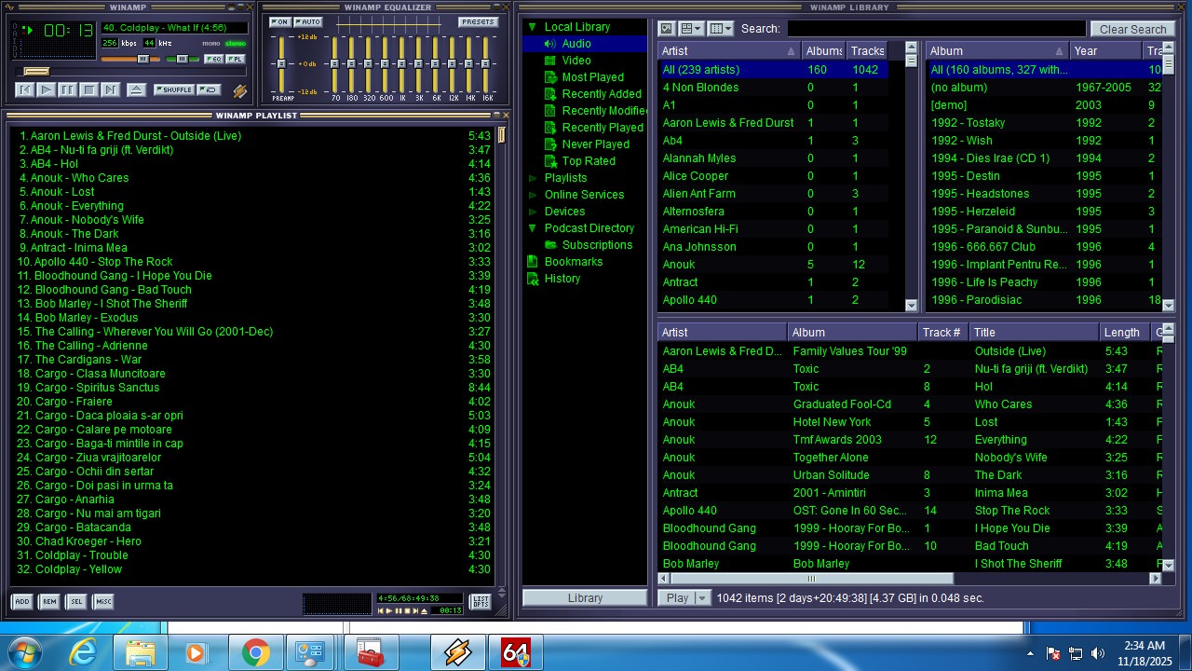Toggle the repeat button next to Shuffle
Screen dimensions: 1192x671
(x=210, y=90)
